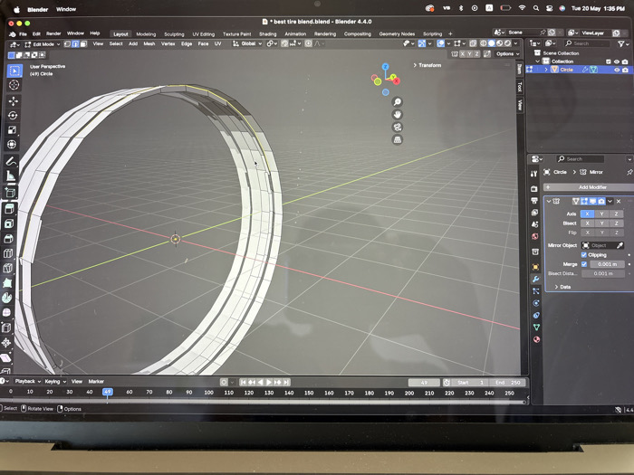This screenshot has height=475, width=634.
Task: Open the Object properties tab
Action: point(535,267)
